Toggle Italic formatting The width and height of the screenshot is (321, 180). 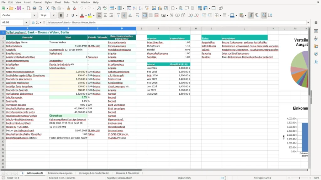pos(67,15)
